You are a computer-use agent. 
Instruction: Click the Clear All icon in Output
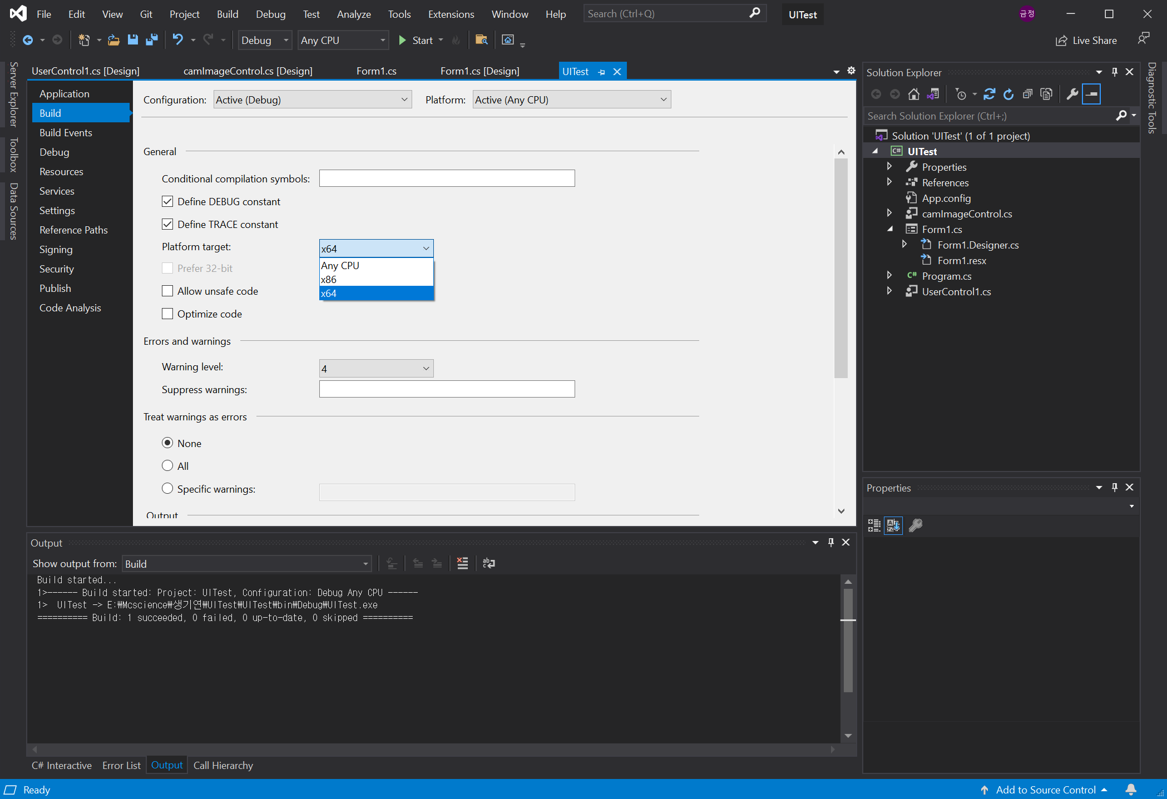coord(462,563)
